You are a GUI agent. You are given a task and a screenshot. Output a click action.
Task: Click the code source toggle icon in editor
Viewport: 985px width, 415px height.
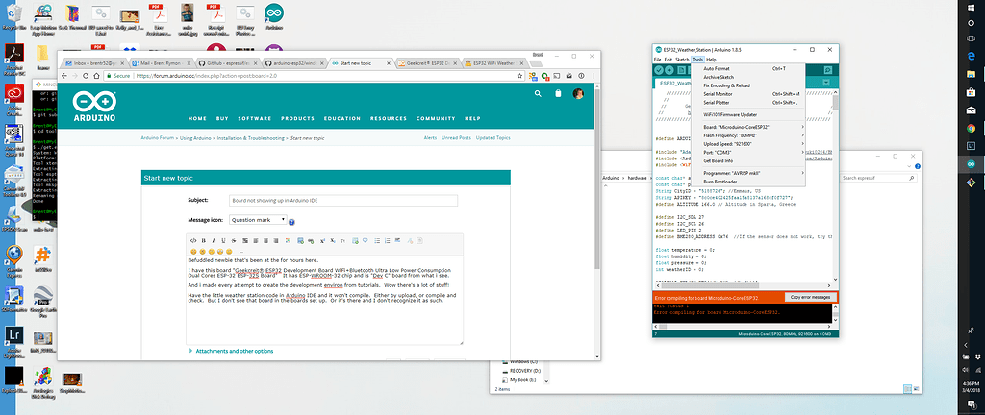[x=192, y=240]
